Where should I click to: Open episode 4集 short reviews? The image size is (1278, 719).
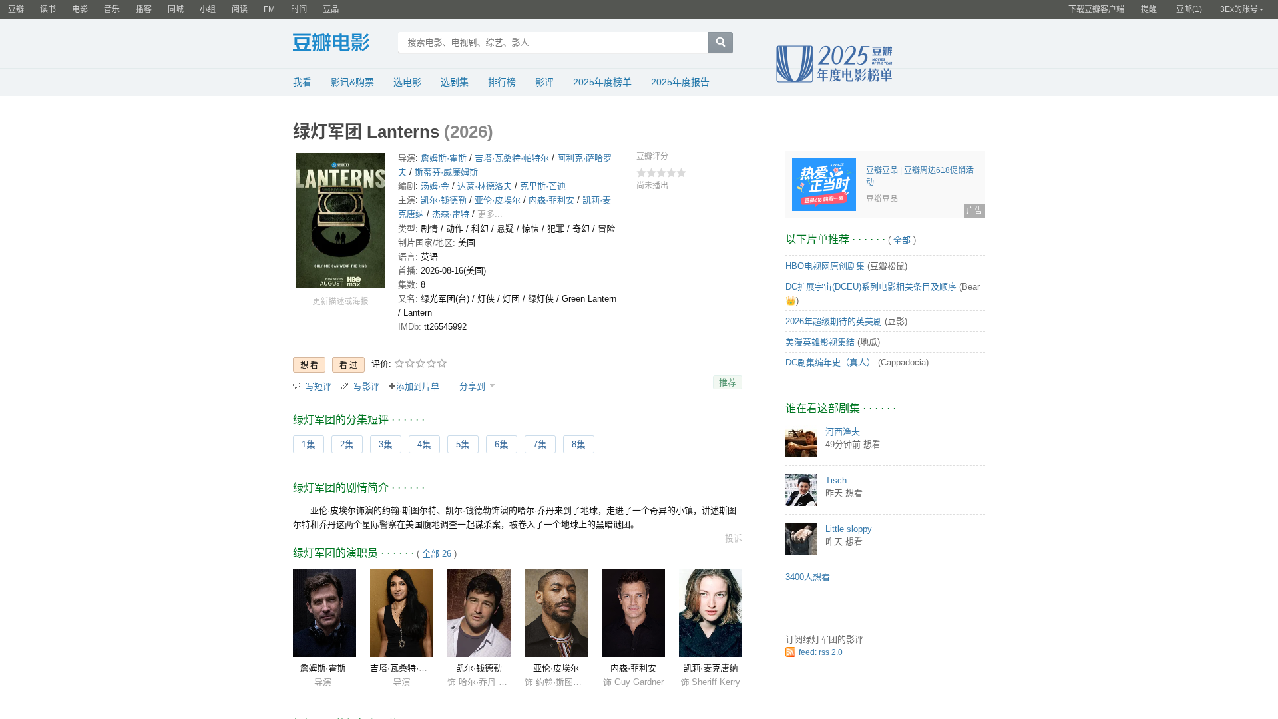click(x=424, y=445)
